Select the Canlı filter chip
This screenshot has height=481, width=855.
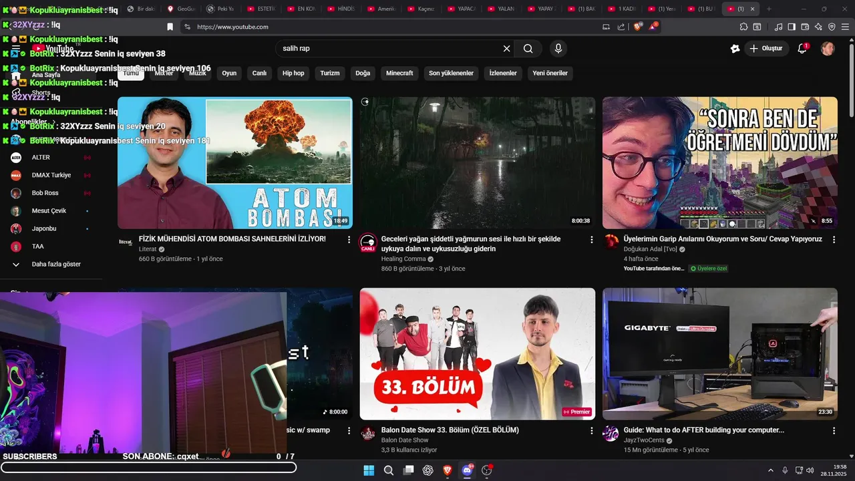click(259, 73)
